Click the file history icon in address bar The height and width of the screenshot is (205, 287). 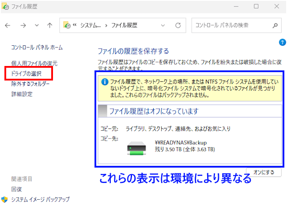coord(67,25)
